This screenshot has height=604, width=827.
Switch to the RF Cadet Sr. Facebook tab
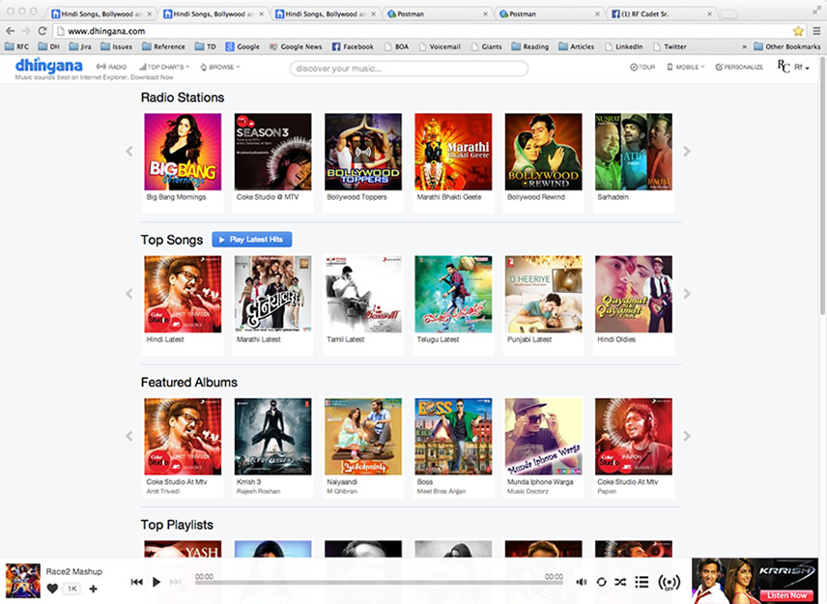coord(662,14)
